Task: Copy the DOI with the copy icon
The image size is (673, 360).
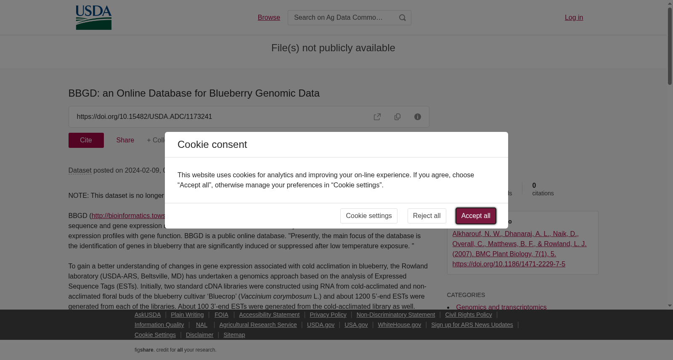Action: [x=397, y=117]
